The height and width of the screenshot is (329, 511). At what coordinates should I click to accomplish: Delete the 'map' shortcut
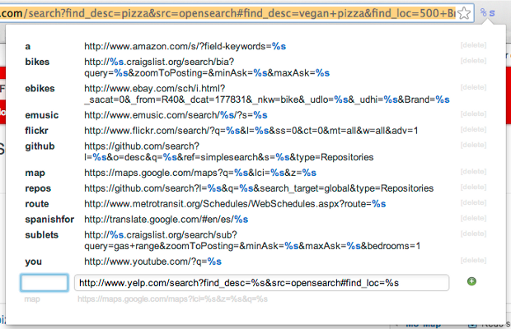tap(474, 172)
